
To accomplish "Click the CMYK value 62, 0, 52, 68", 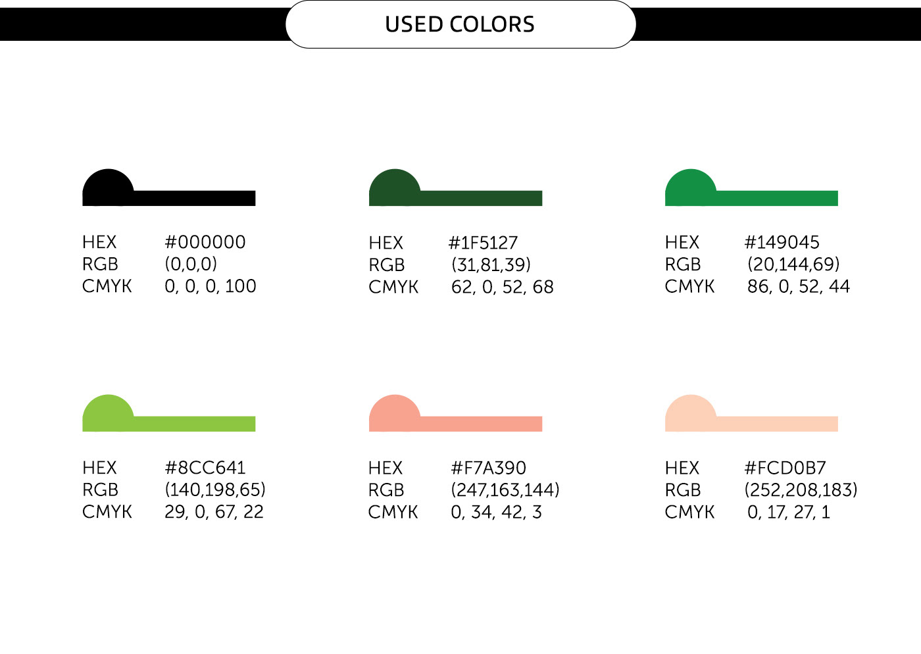I will tap(503, 287).
